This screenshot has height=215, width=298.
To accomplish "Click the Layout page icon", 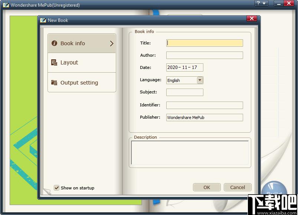I will 54,62.
